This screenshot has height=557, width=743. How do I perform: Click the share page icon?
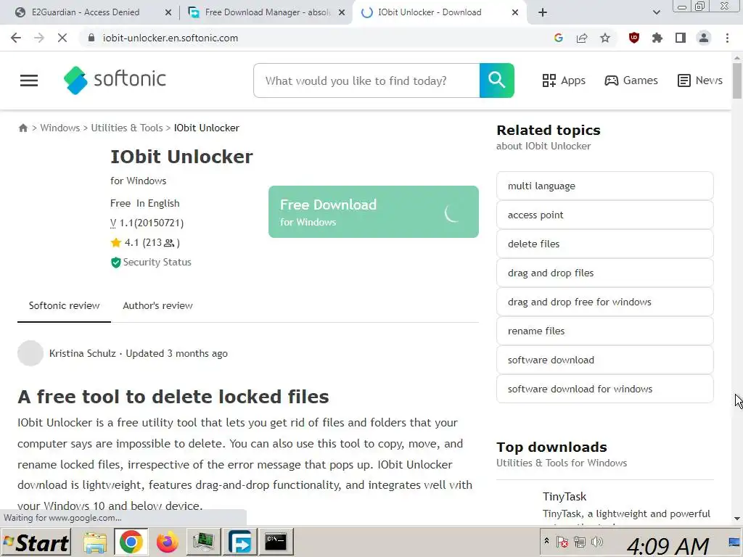[x=581, y=38]
